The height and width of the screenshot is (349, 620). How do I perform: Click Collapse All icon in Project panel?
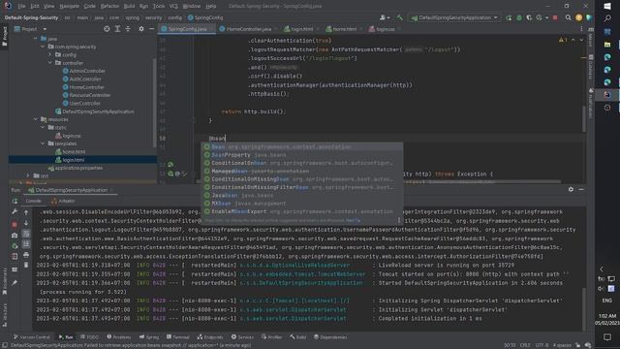pos(128,29)
